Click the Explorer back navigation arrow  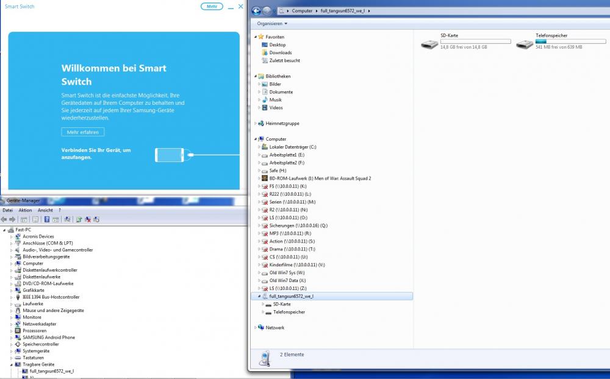click(x=256, y=10)
